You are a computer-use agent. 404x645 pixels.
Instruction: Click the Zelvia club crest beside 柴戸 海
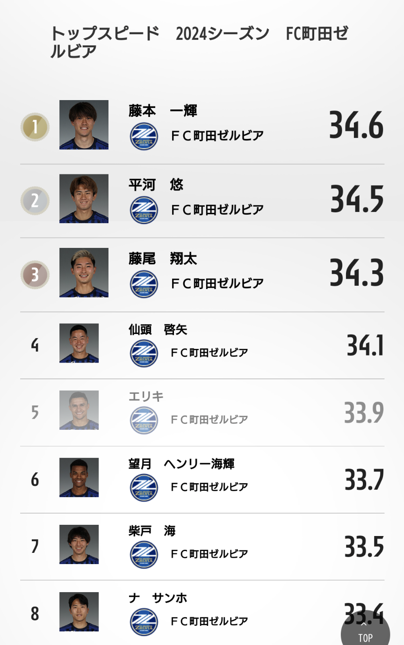point(144,554)
